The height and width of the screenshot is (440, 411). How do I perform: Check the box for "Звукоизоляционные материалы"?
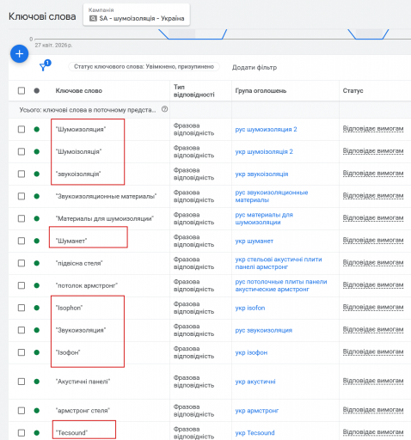point(21,196)
